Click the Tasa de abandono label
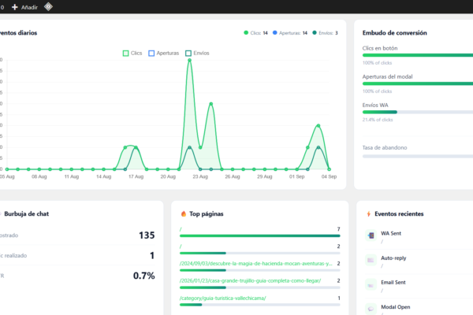This screenshot has width=473, height=315. [385, 148]
